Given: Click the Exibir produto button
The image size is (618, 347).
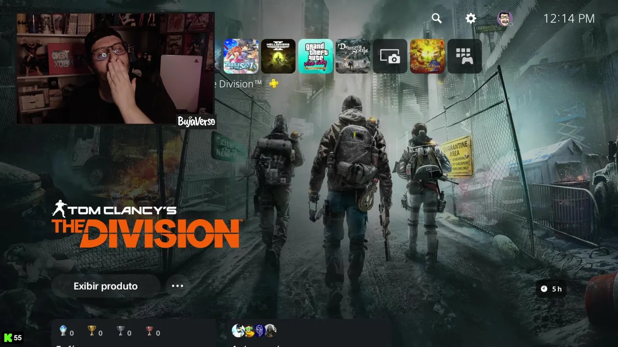Looking at the screenshot, I should pos(106,286).
